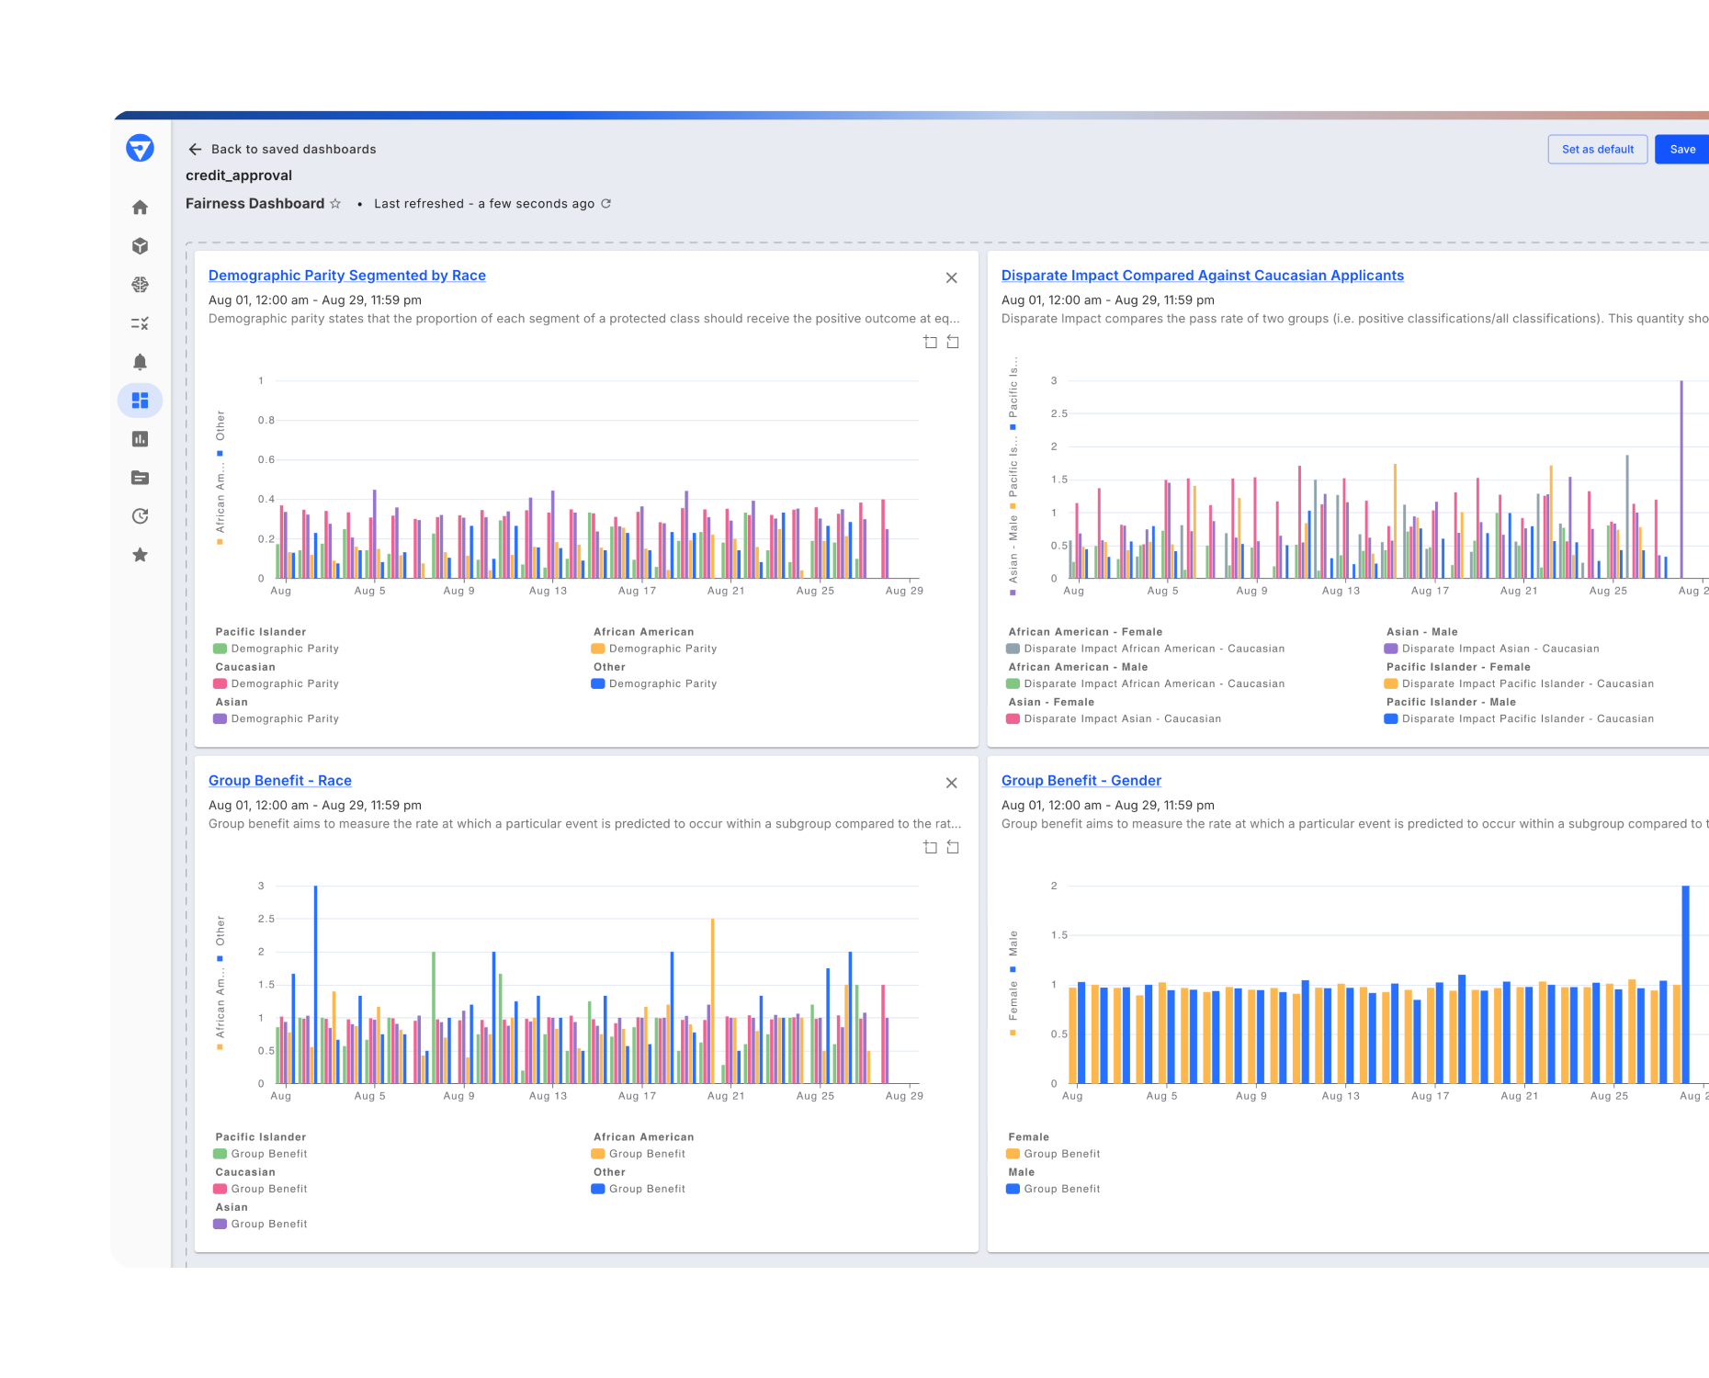Toggle the Male Group Benefit legend entry
Image resolution: width=1709 pixels, height=1378 pixels.
click(1061, 1188)
